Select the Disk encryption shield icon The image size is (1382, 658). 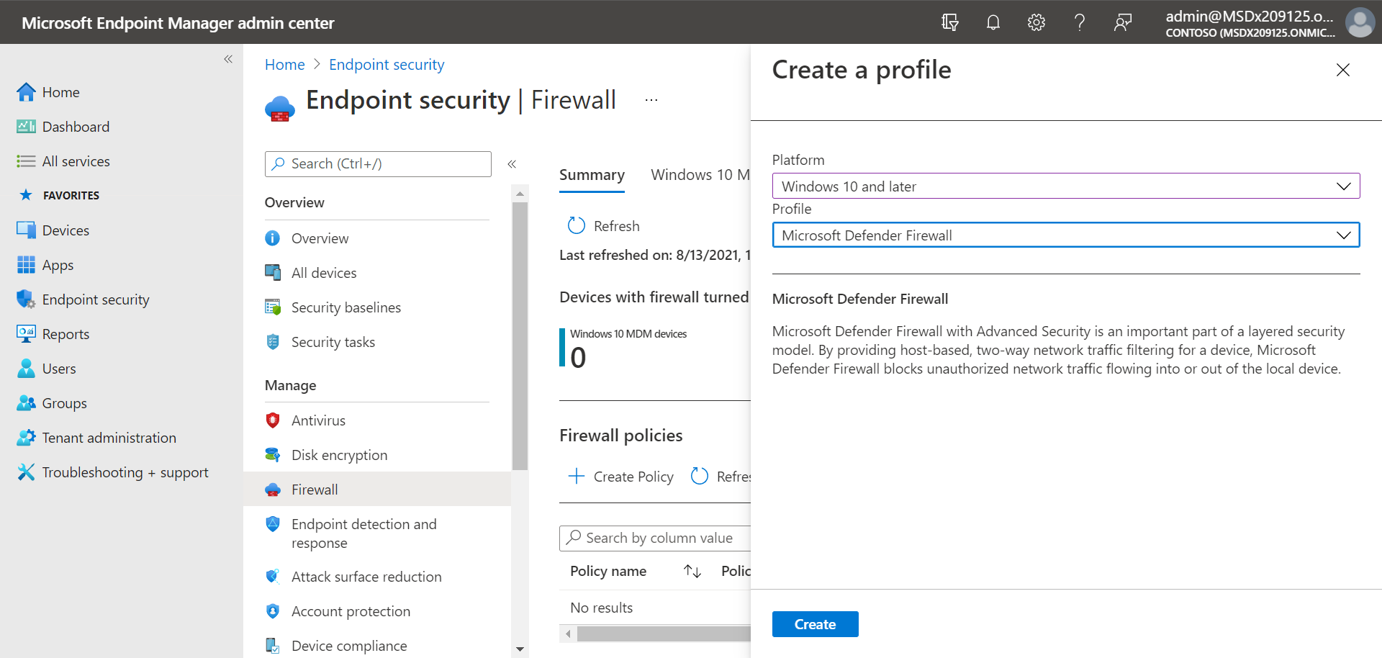click(x=272, y=454)
